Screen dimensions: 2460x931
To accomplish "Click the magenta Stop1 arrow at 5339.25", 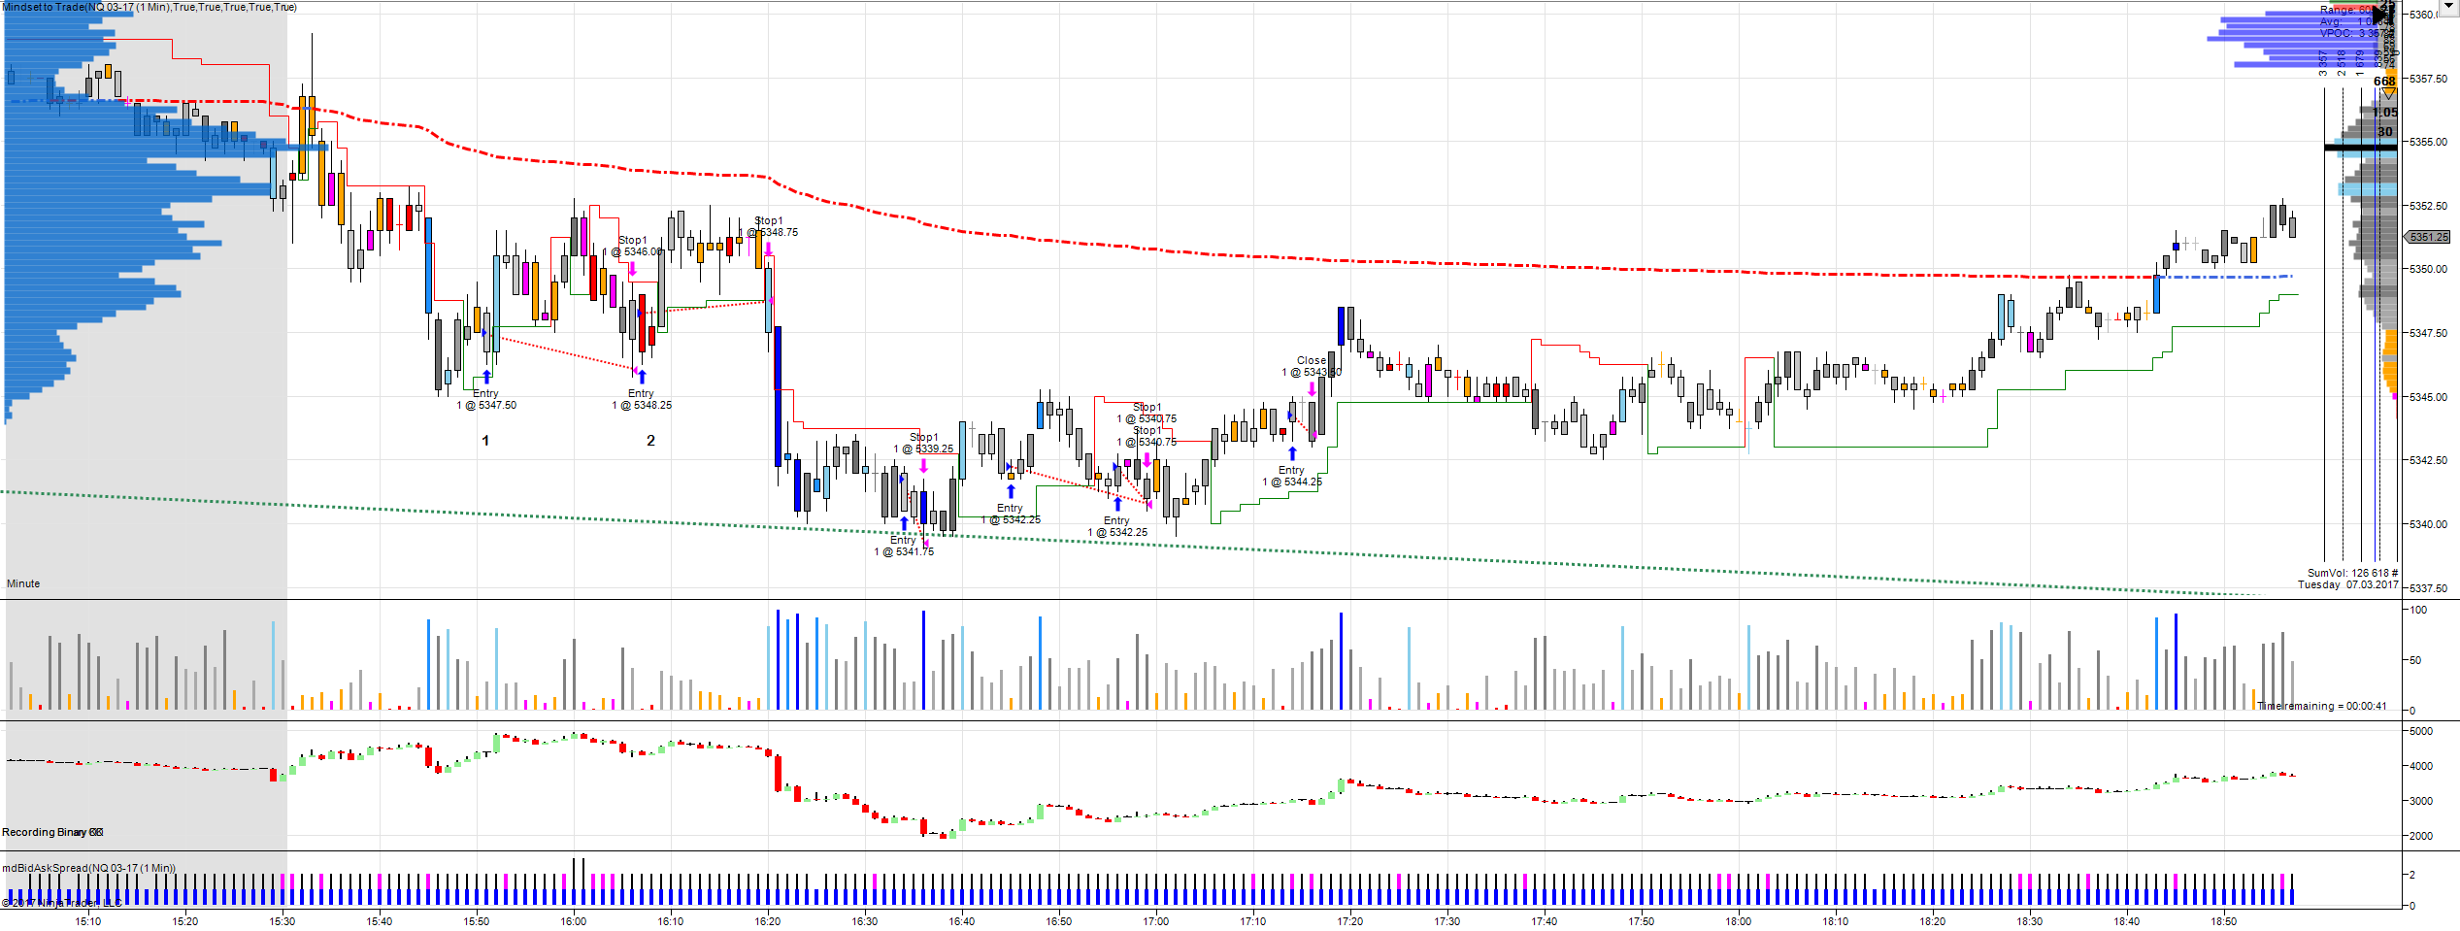I will tap(923, 466).
